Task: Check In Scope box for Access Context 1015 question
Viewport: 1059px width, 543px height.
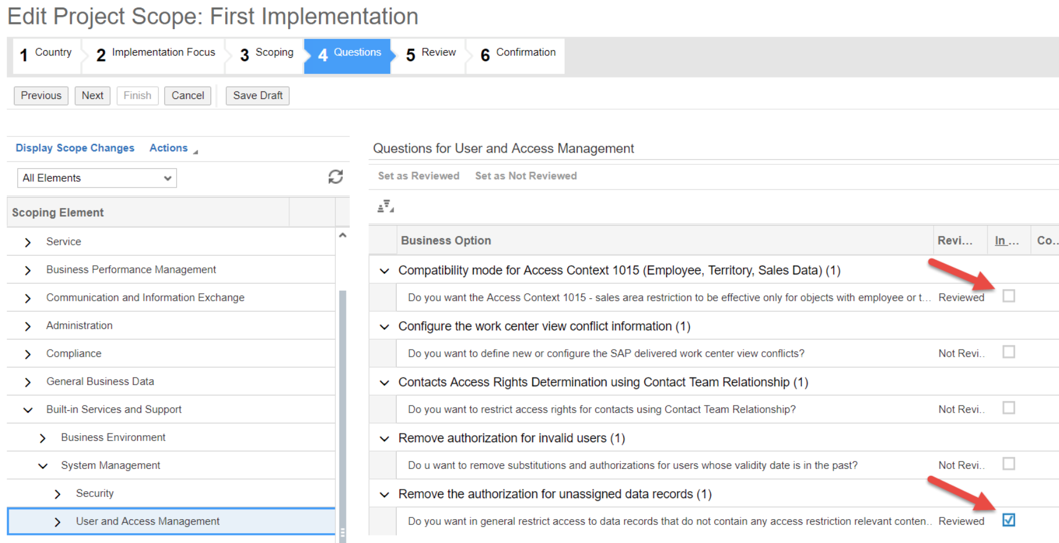Action: tap(1008, 296)
